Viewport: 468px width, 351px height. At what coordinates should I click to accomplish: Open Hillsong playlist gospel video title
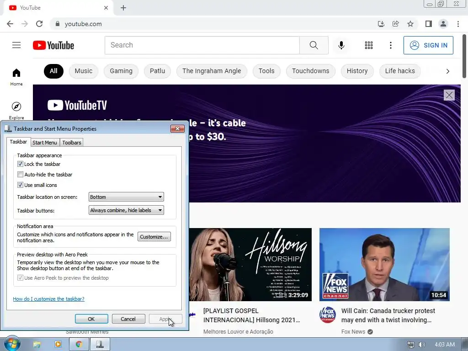click(x=252, y=315)
